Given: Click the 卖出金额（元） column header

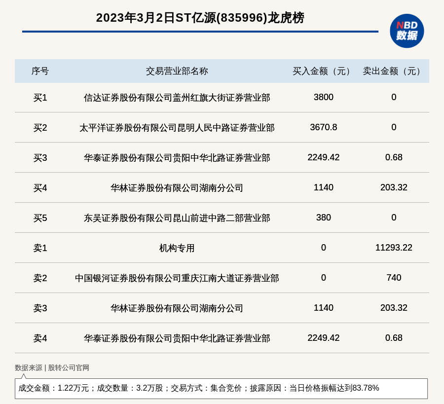Looking at the screenshot, I should click(x=394, y=71).
